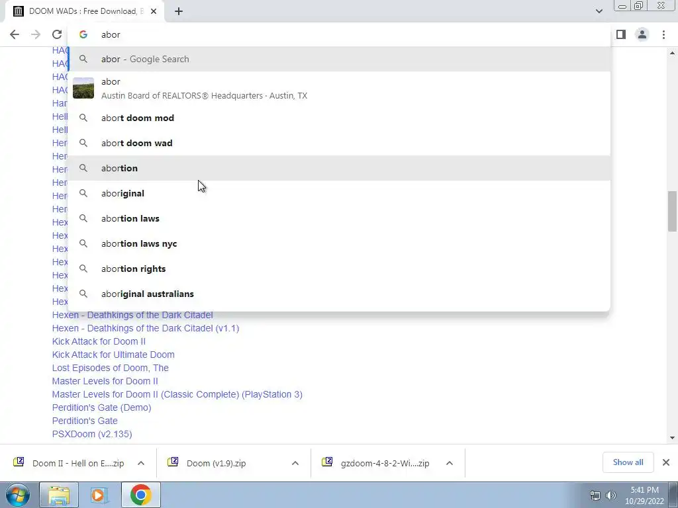This screenshot has height=508, width=678.
Task: Open Master Levels Classic Complete PlayStation 3 link
Action: [177, 394]
